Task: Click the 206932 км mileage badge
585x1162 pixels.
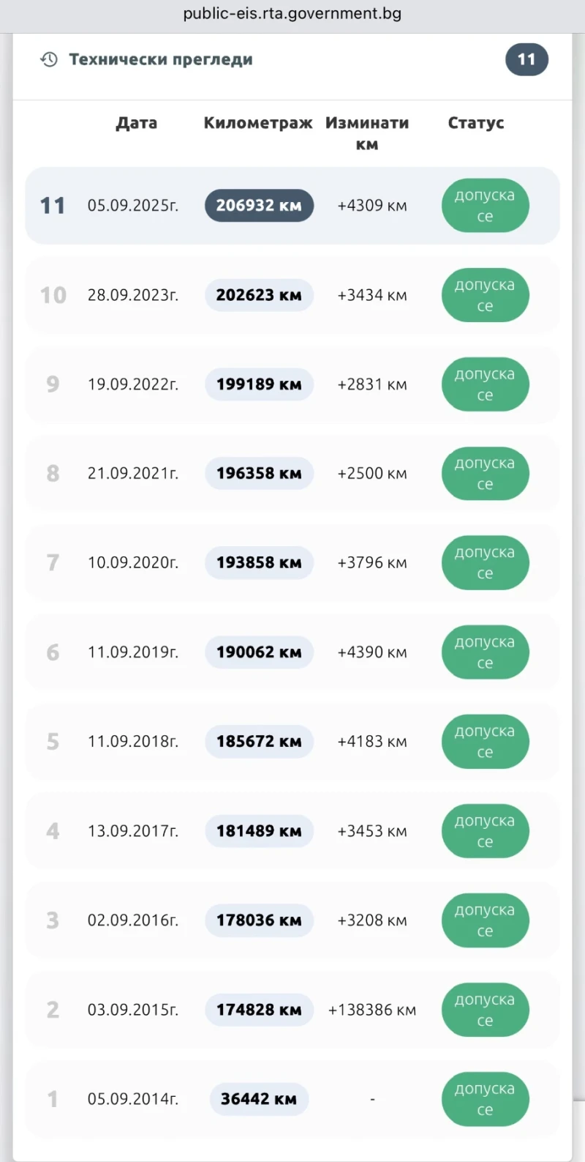Action: click(x=259, y=206)
